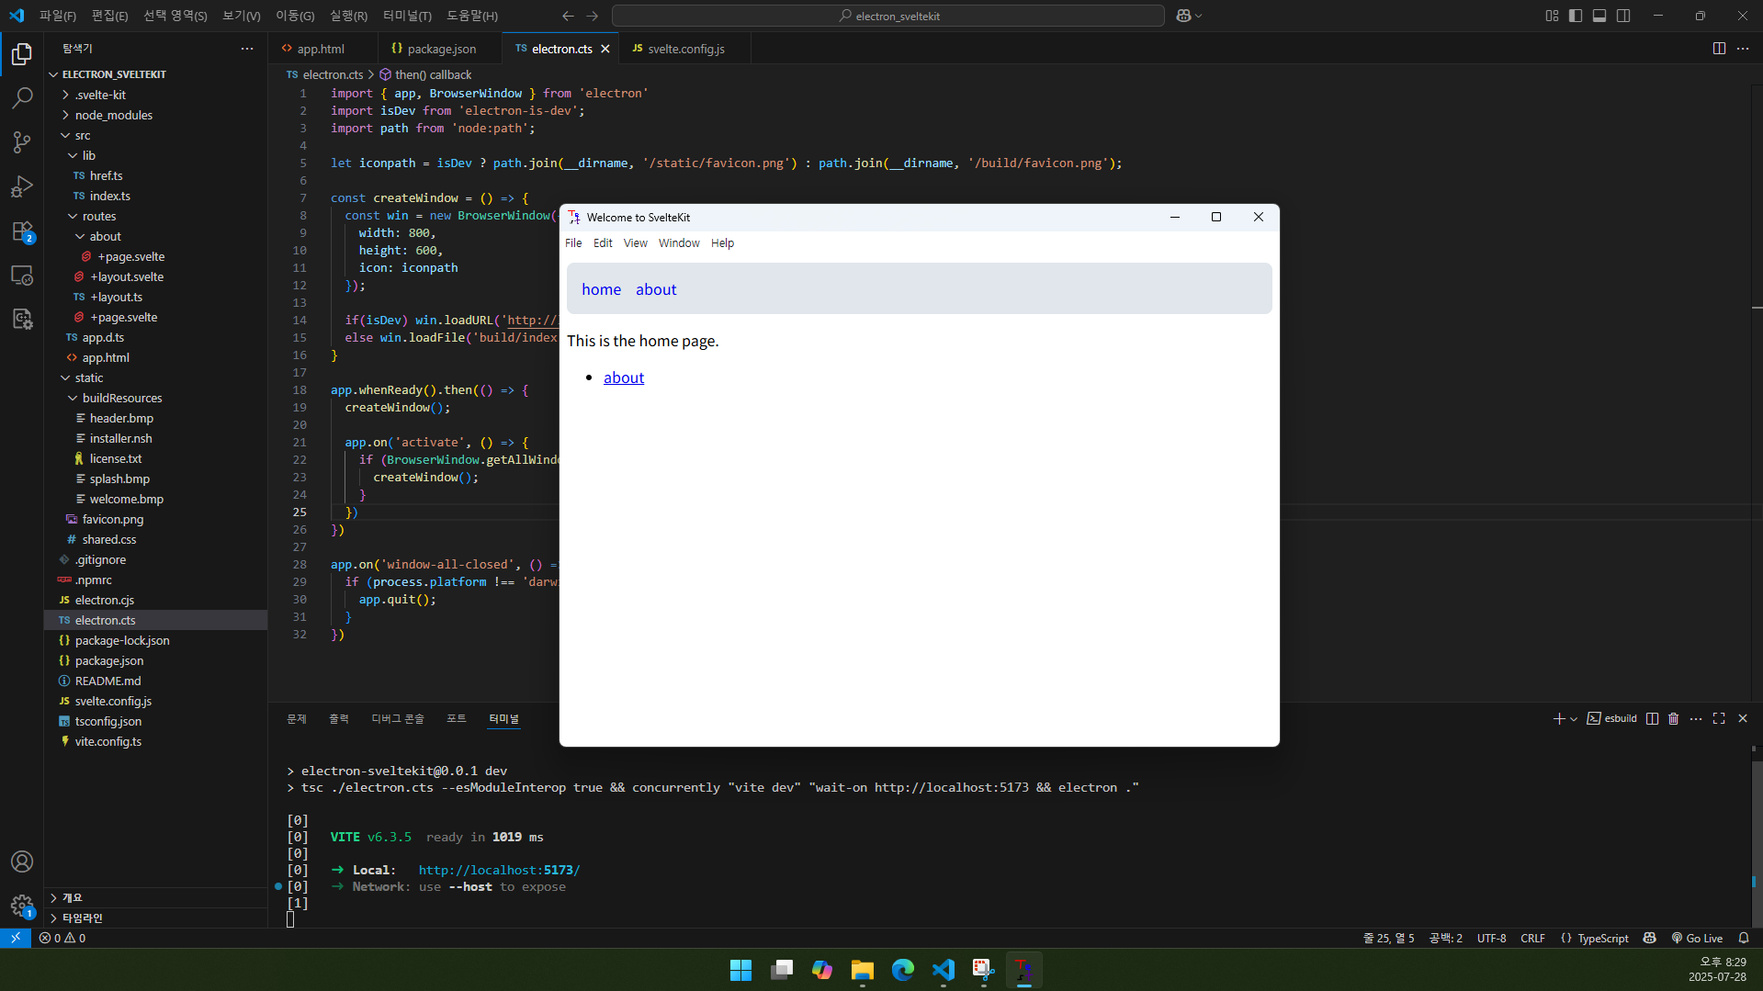Open Customize Layout button

tap(1552, 16)
